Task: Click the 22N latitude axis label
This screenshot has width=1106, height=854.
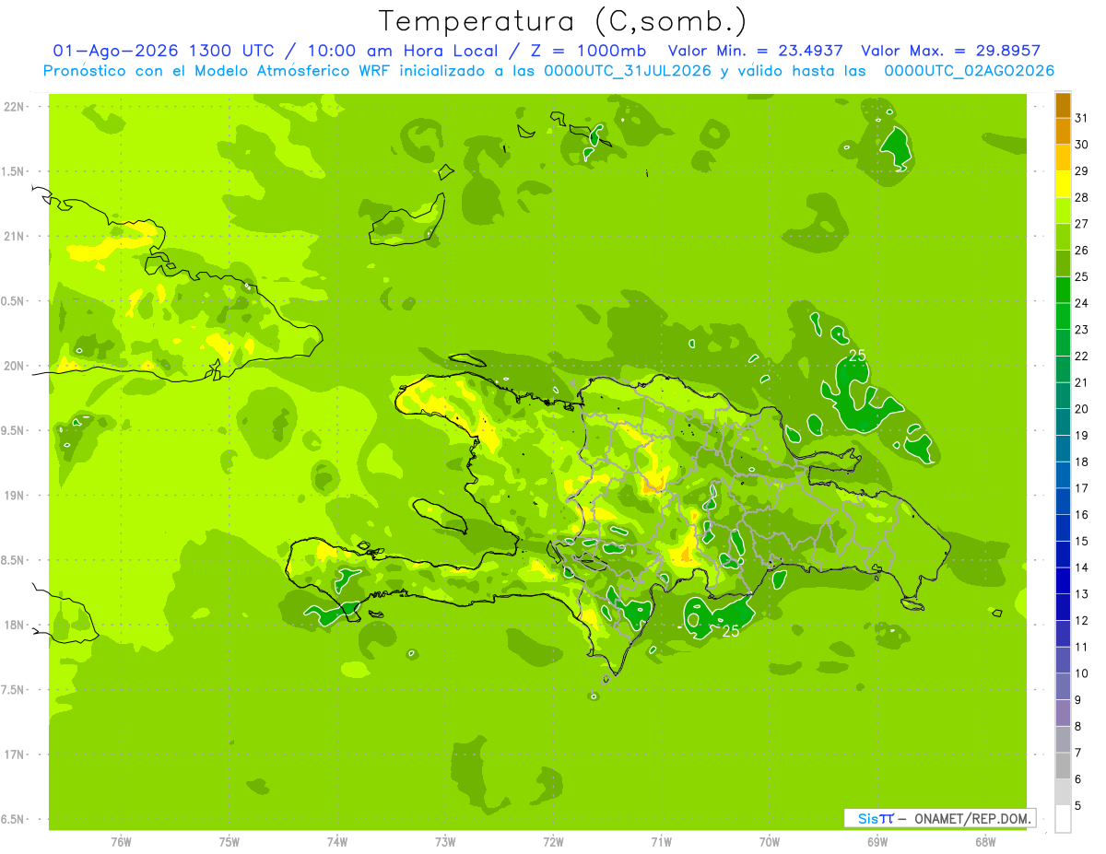Action: 16,107
